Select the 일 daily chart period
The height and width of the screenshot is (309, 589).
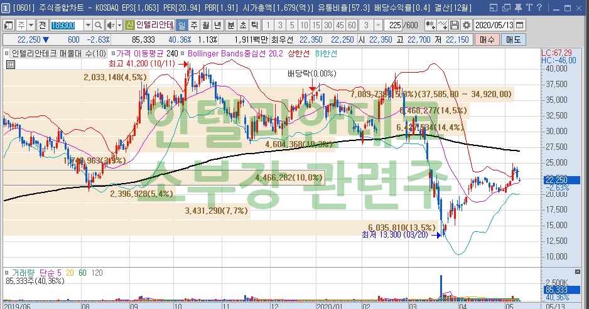[182, 25]
